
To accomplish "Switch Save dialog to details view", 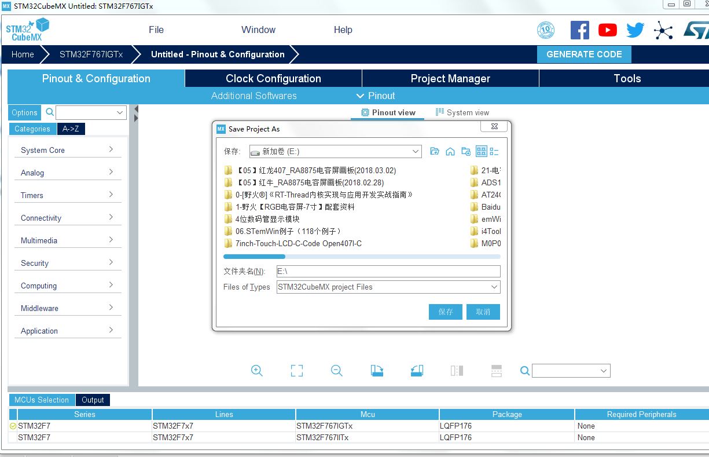I will tap(494, 151).
